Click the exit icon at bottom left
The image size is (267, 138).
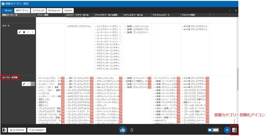click(x=4, y=130)
